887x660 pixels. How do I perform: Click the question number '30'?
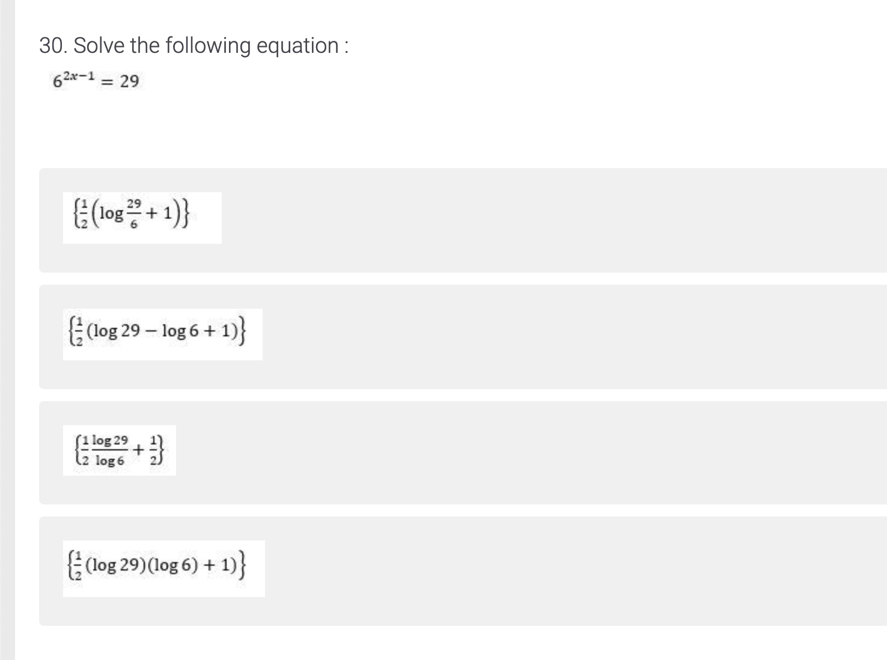pyautogui.click(x=50, y=44)
